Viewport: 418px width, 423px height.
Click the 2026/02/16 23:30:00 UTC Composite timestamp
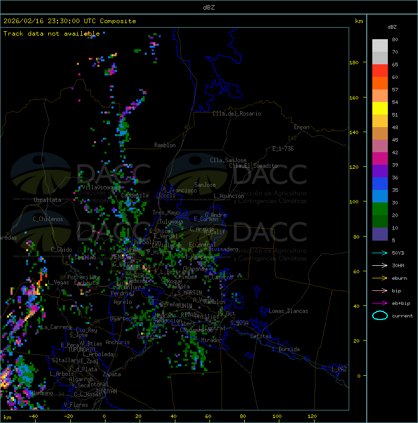70,21
